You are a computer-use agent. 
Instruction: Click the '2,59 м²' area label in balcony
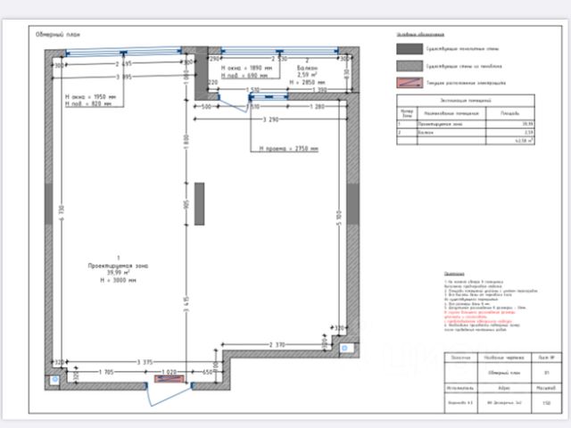tap(307, 75)
